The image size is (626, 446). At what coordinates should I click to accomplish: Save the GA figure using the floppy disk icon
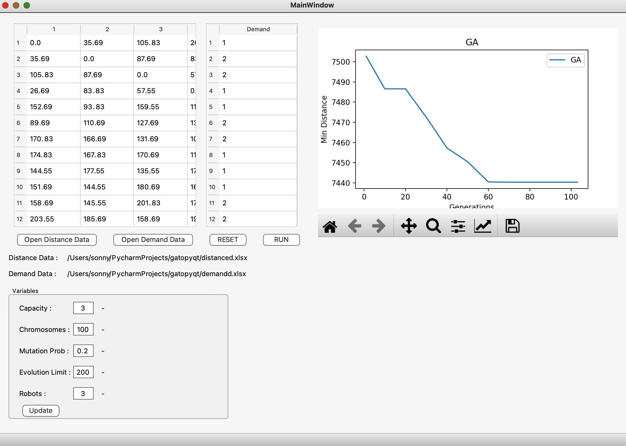coord(512,225)
